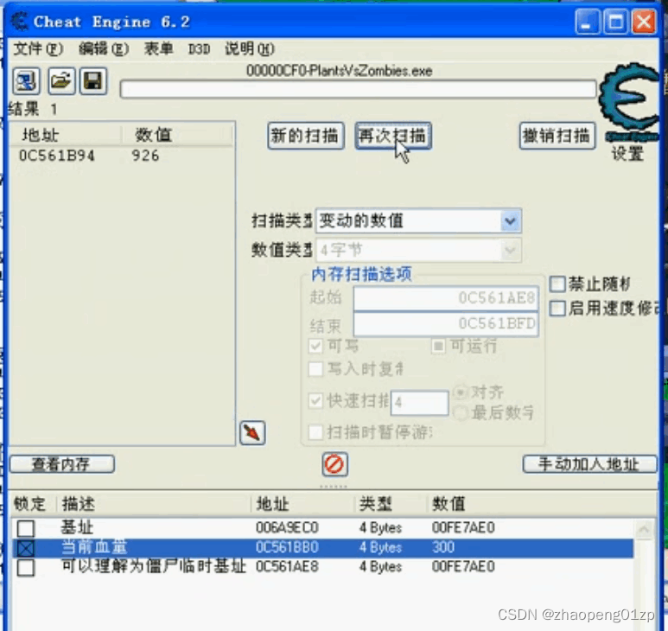Toggle the 可写 checkbox
Image resolution: width=668 pixels, height=631 pixels.
[x=315, y=346]
